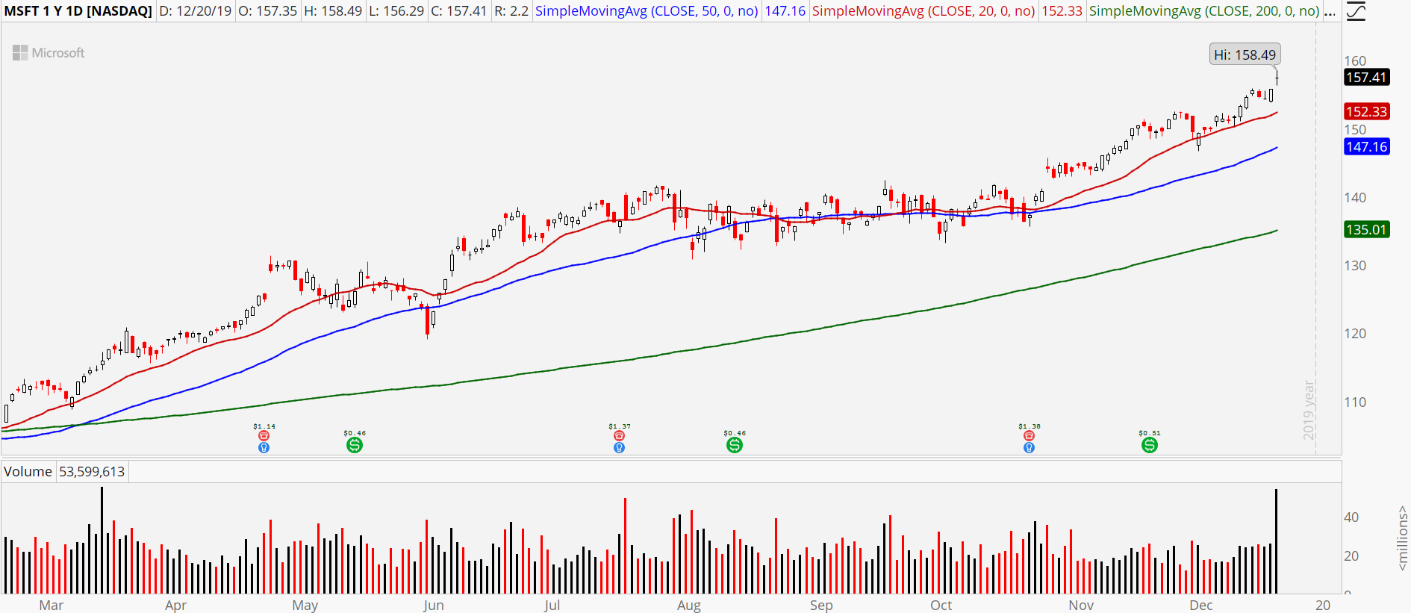This screenshot has width=1411, height=613.
Task: Click the Nov label on time axis
Action: pyautogui.click(x=1081, y=606)
